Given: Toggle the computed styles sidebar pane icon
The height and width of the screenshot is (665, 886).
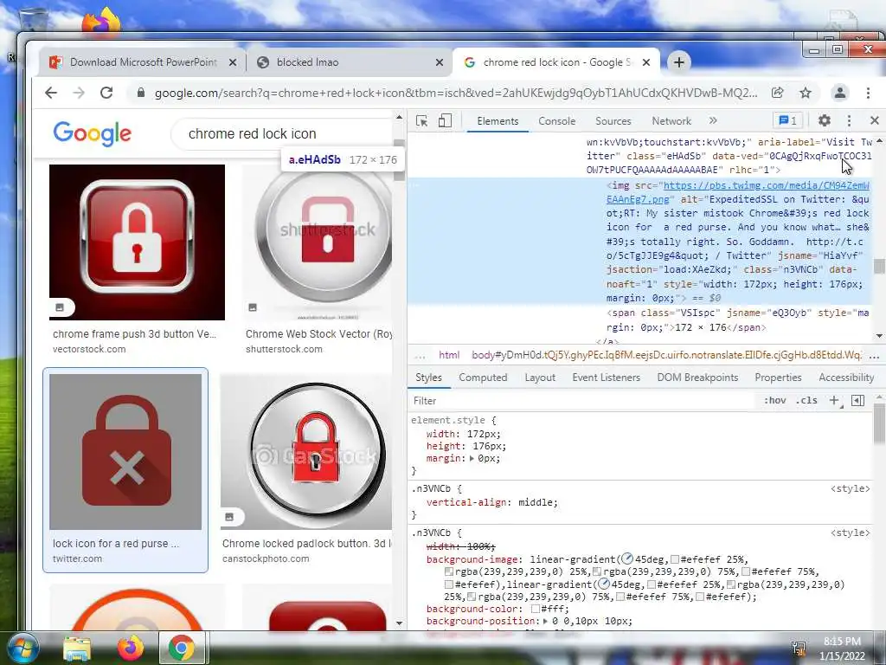Looking at the screenshot, I should pyautogui.click(x=857, y=400).
